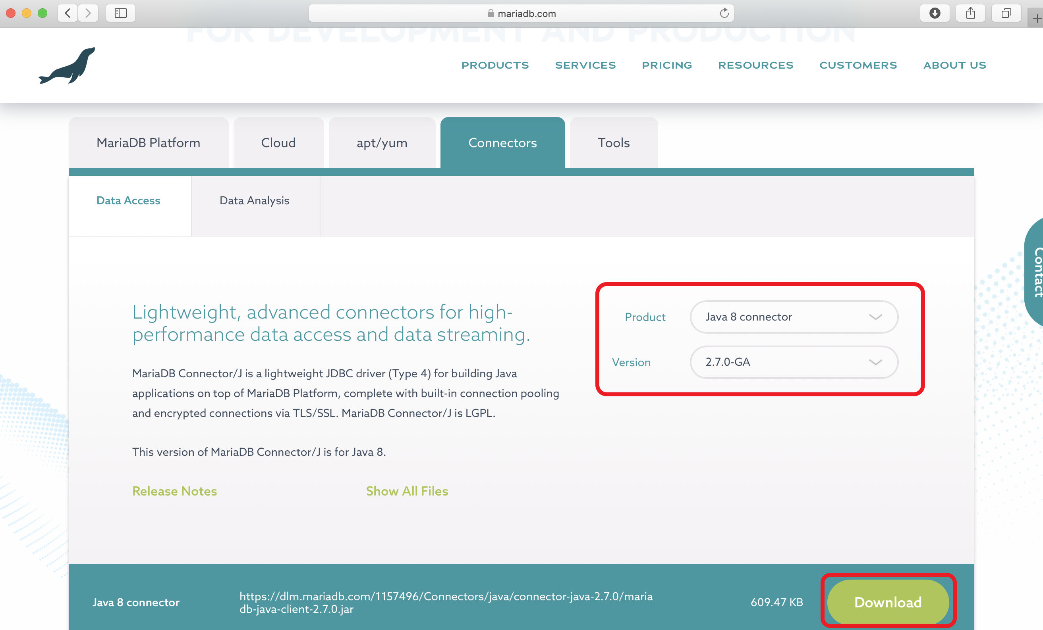Click the Show All Files link

[407, 491]
